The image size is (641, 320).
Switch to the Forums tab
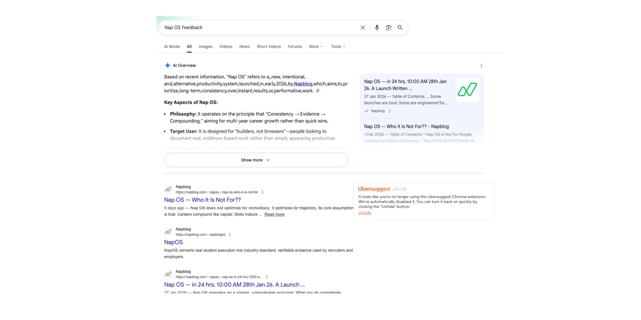tap(295, 46)
